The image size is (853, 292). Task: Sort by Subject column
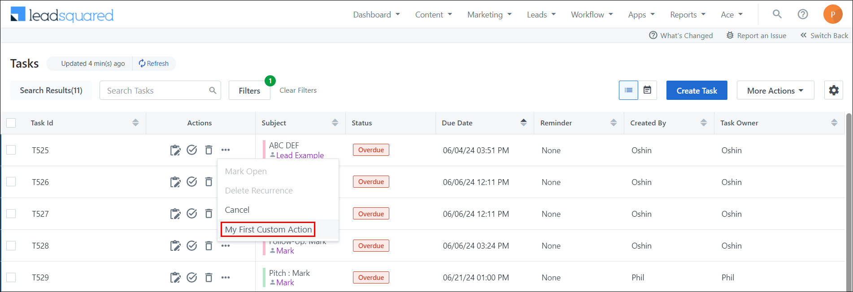335,123
